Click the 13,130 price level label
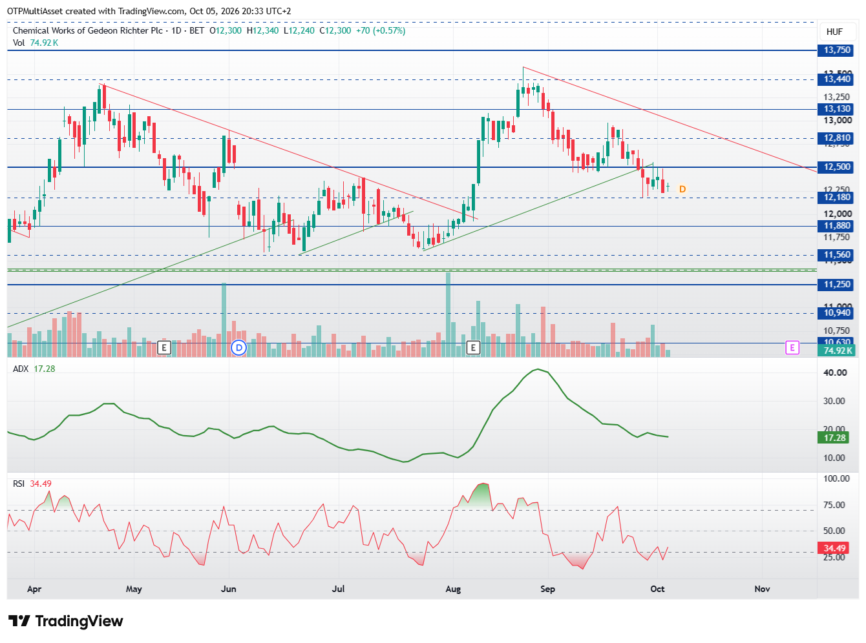 (837, 108)
